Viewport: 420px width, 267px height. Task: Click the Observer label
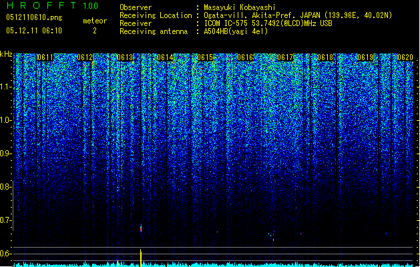[136, 7]
